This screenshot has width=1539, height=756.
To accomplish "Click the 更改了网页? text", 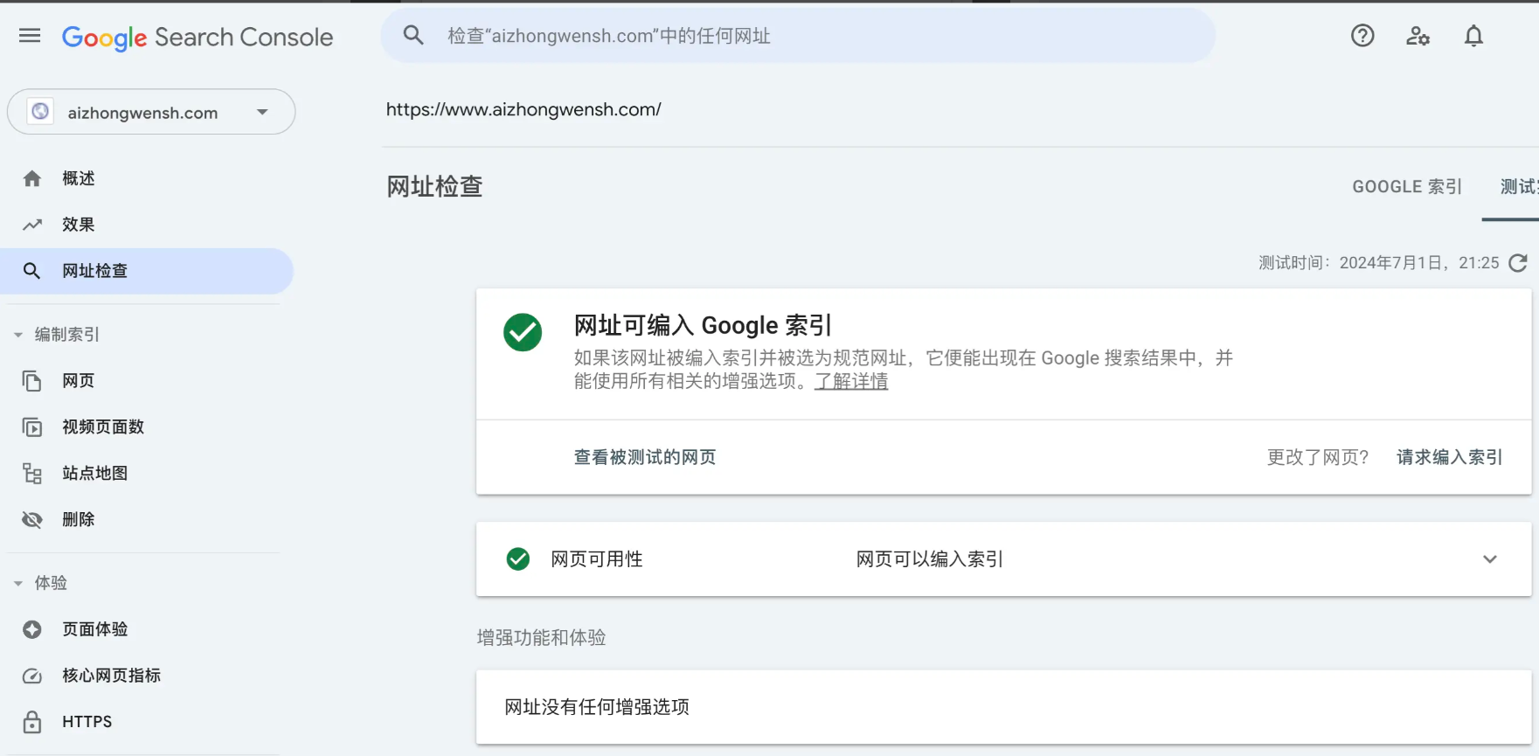I will coord(1318,457).
